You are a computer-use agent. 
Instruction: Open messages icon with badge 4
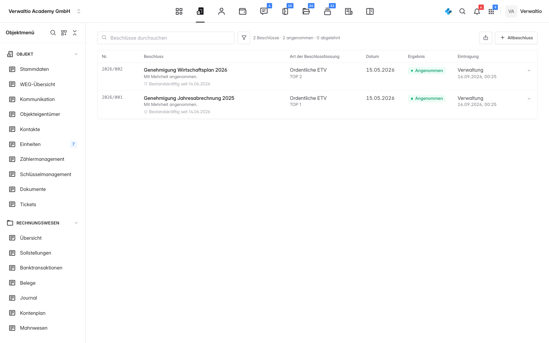tap(264, 11)
